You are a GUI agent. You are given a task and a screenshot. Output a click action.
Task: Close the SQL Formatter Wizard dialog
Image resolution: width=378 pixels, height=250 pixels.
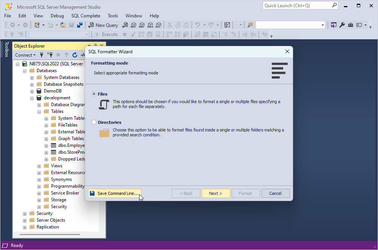[287, 51]
